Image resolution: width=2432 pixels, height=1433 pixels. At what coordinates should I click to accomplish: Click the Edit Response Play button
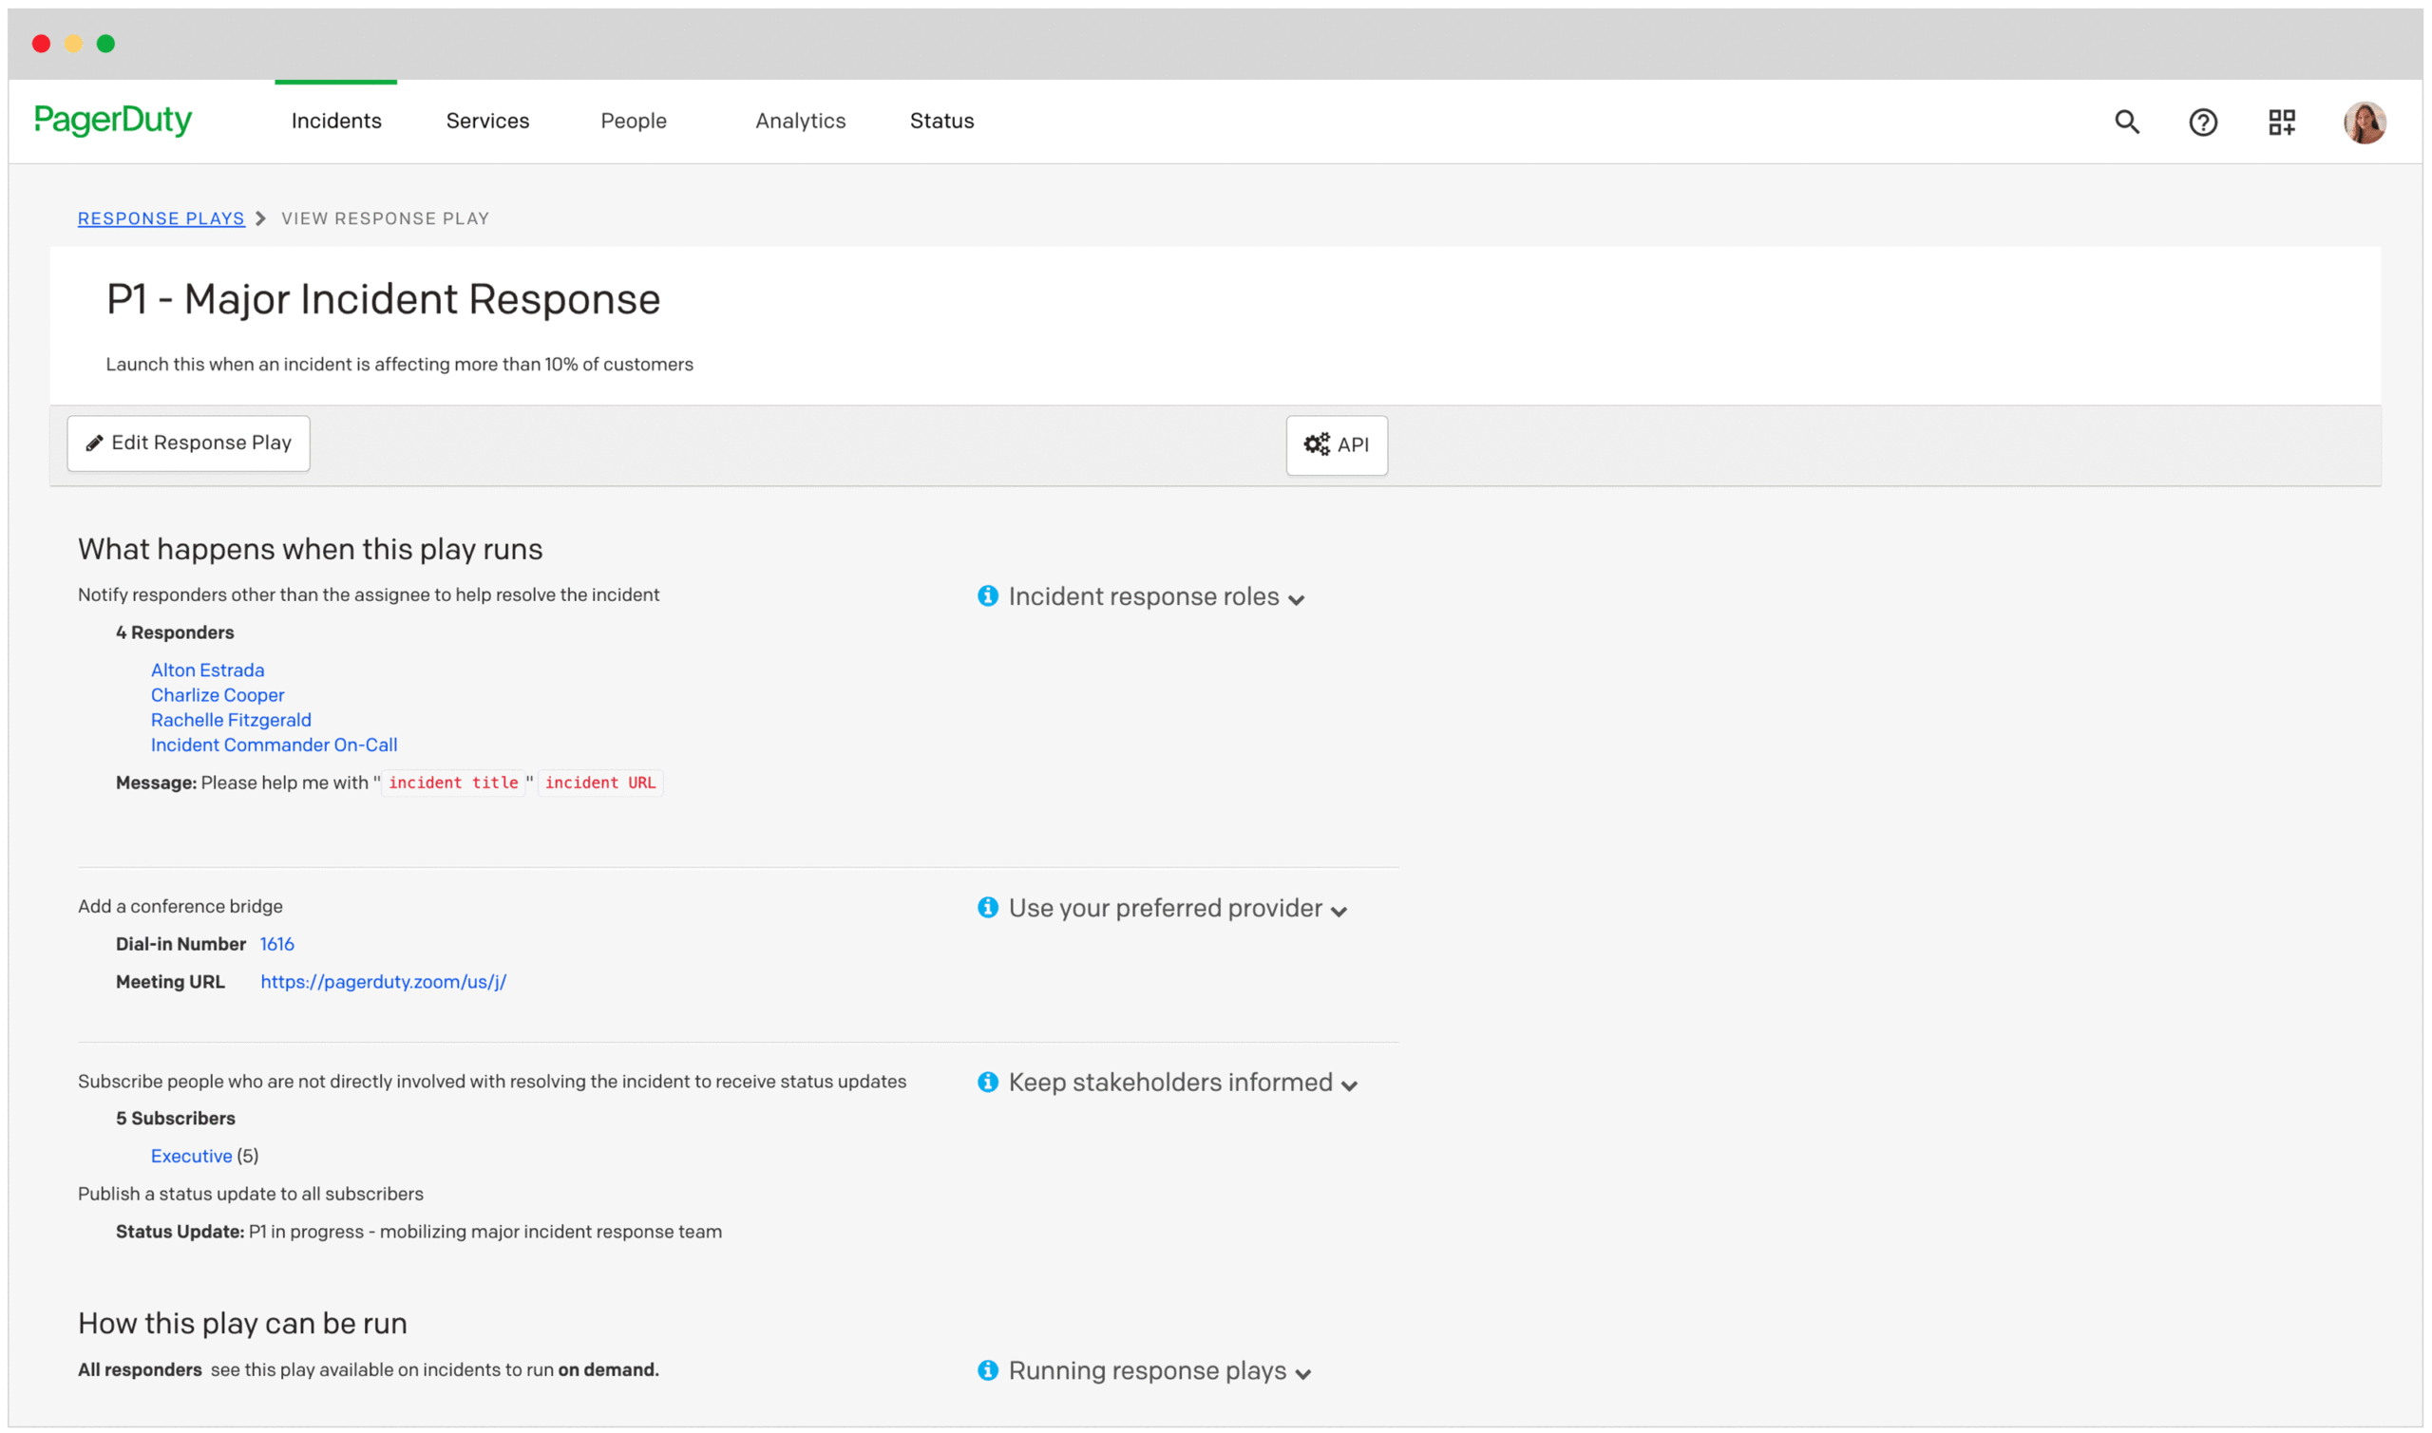[x=188, y=443]
